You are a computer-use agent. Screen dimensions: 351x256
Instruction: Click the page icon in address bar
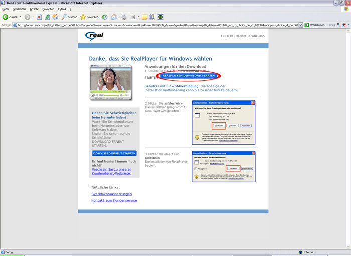(x=15, y=25)
